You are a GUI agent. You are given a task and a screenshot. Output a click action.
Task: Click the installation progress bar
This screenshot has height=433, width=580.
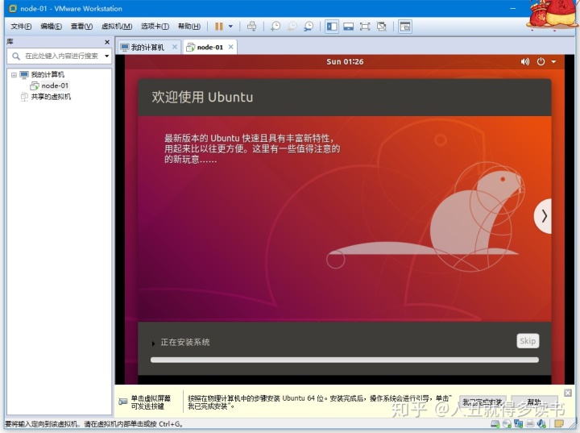345,360
